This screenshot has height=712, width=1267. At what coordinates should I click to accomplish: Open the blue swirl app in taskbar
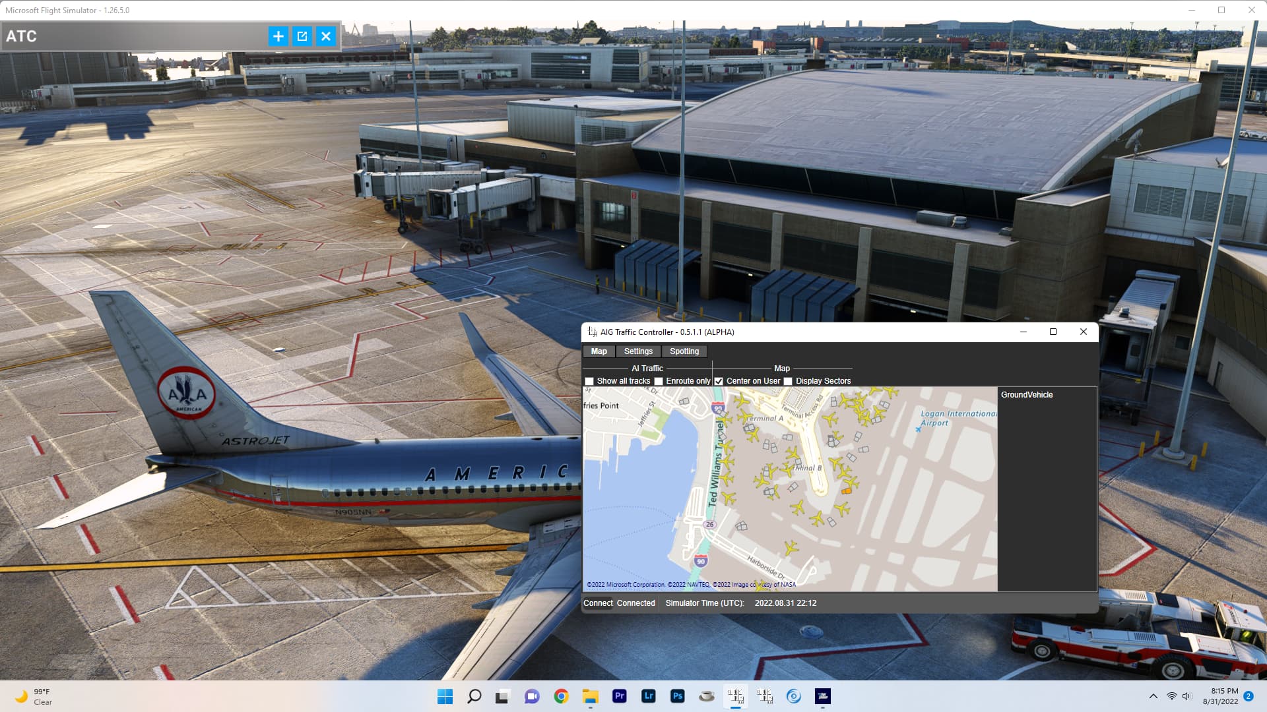pyautogui.click(x=793, y=696)
